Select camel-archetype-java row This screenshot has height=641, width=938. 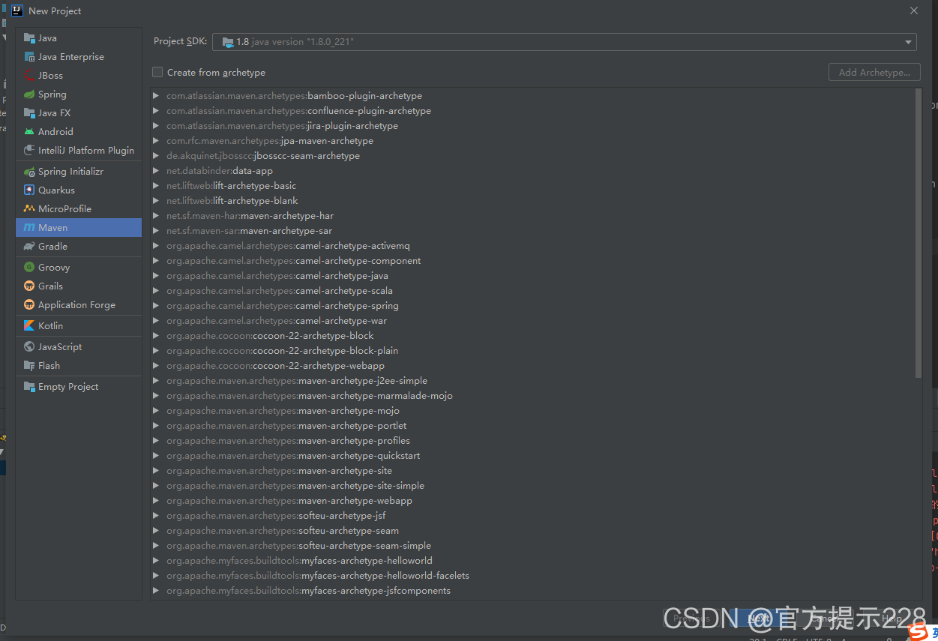point(534,276)
